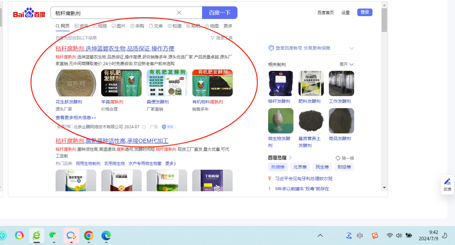
Task: Click the volume speaker tray icon
Action: pos(399,236)
